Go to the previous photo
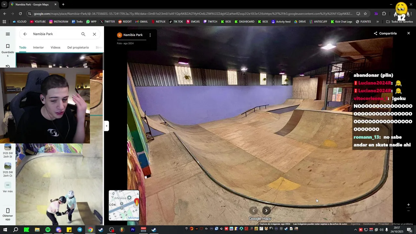The image size is (416, 234). tap(253, 211)
